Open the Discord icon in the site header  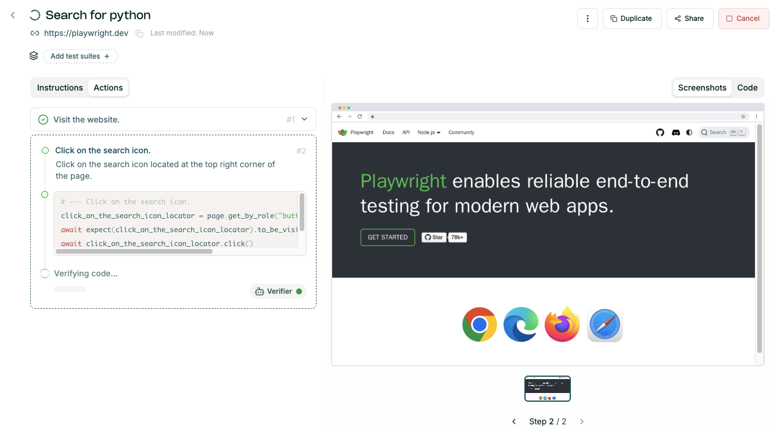[676, 132]
